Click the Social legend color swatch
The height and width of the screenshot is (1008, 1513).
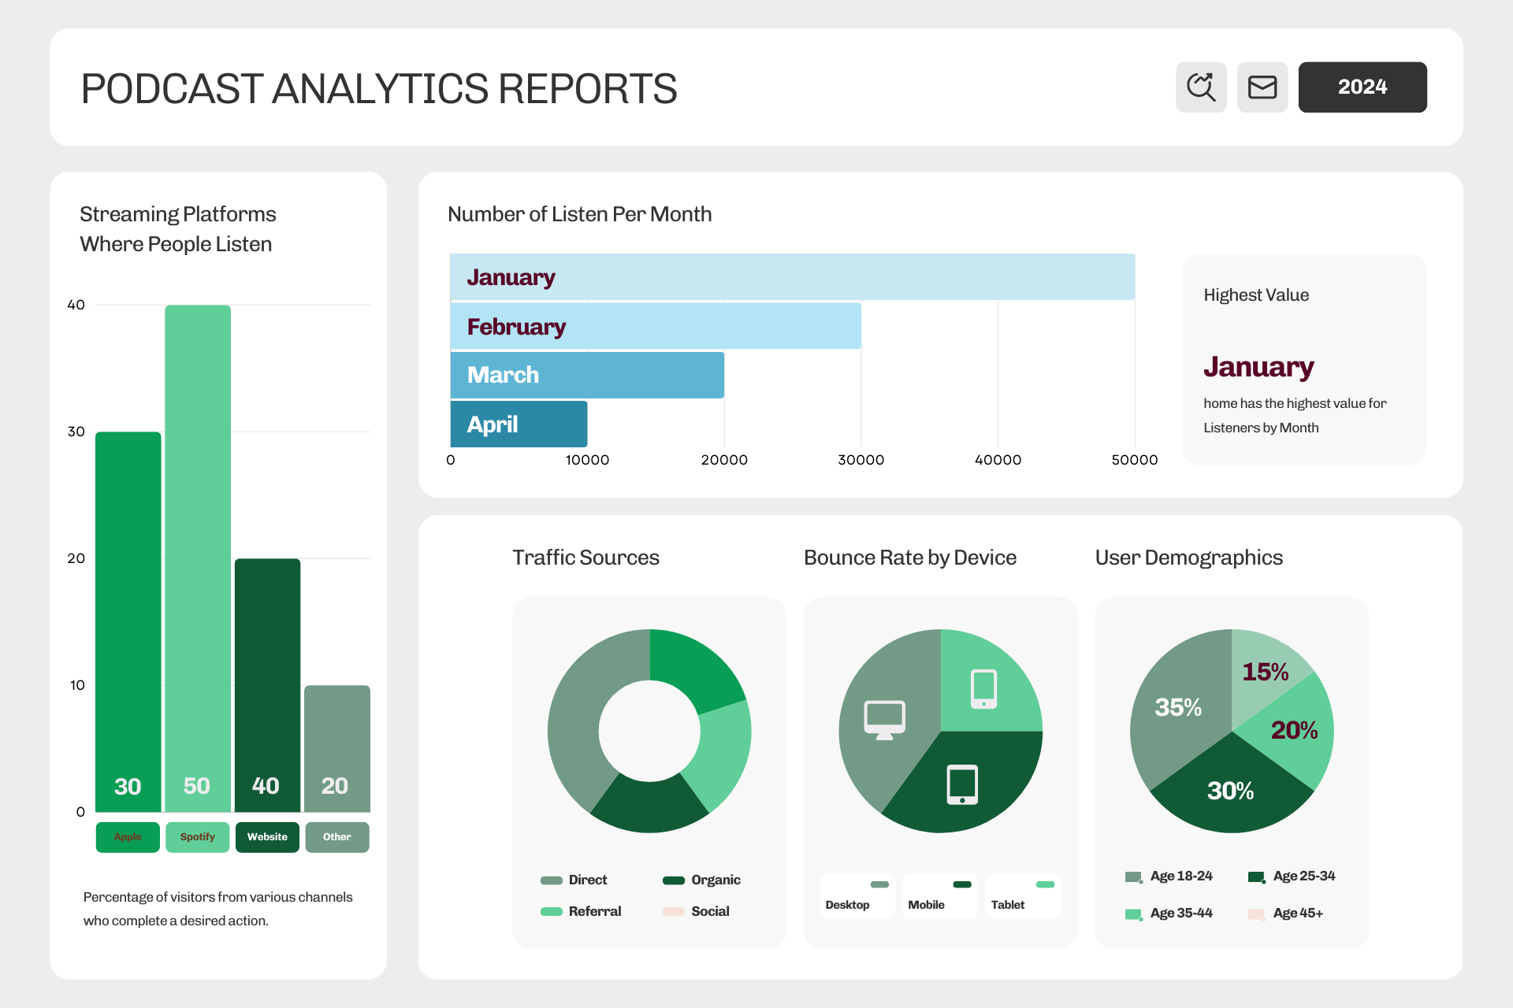pos(674,911)
